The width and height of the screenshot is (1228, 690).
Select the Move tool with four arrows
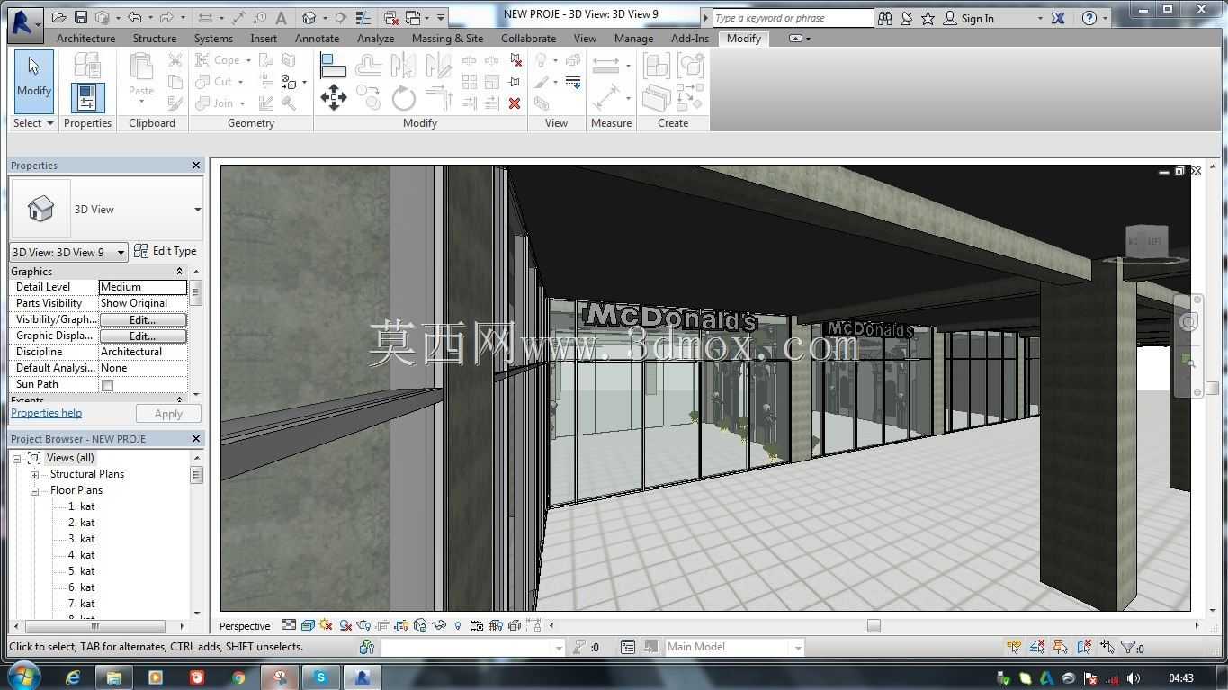pyautogui.click(x=333, y=97)
